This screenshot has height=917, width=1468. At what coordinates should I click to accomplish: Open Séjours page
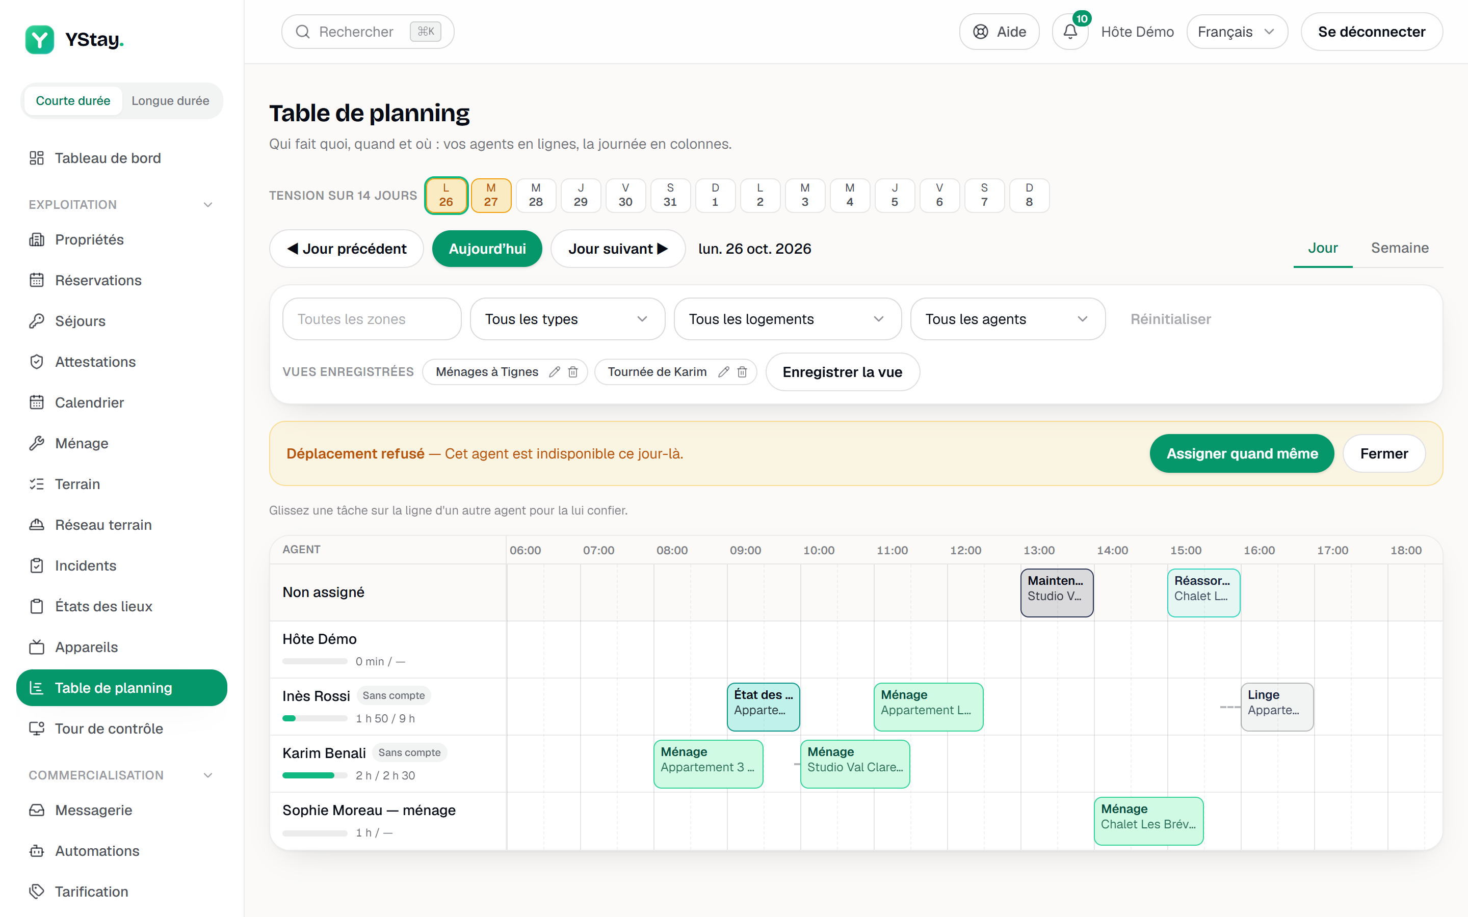coord(121,321)
